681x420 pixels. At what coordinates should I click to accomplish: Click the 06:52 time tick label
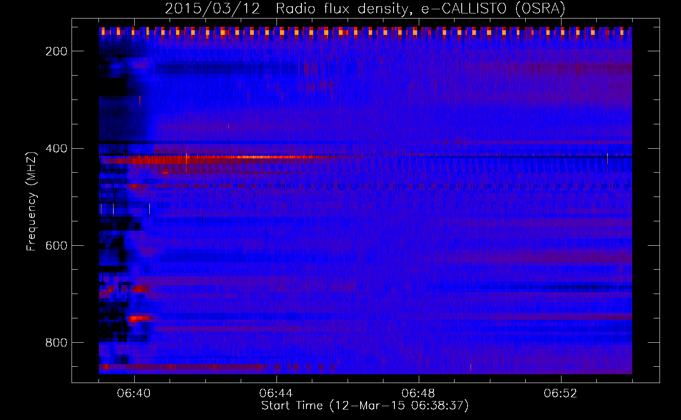pyautogui.click(x=561, y=394)
